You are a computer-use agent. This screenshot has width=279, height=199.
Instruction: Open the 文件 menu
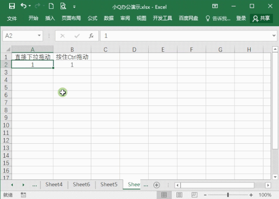(x=12, y=18)
